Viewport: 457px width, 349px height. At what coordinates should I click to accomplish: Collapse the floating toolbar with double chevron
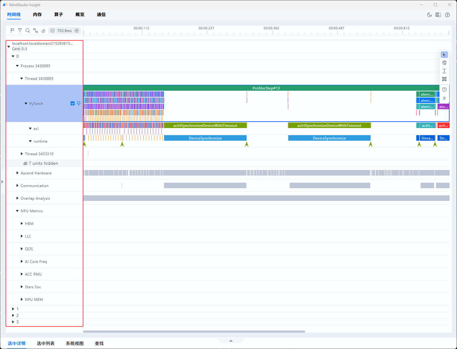[444, 98]
